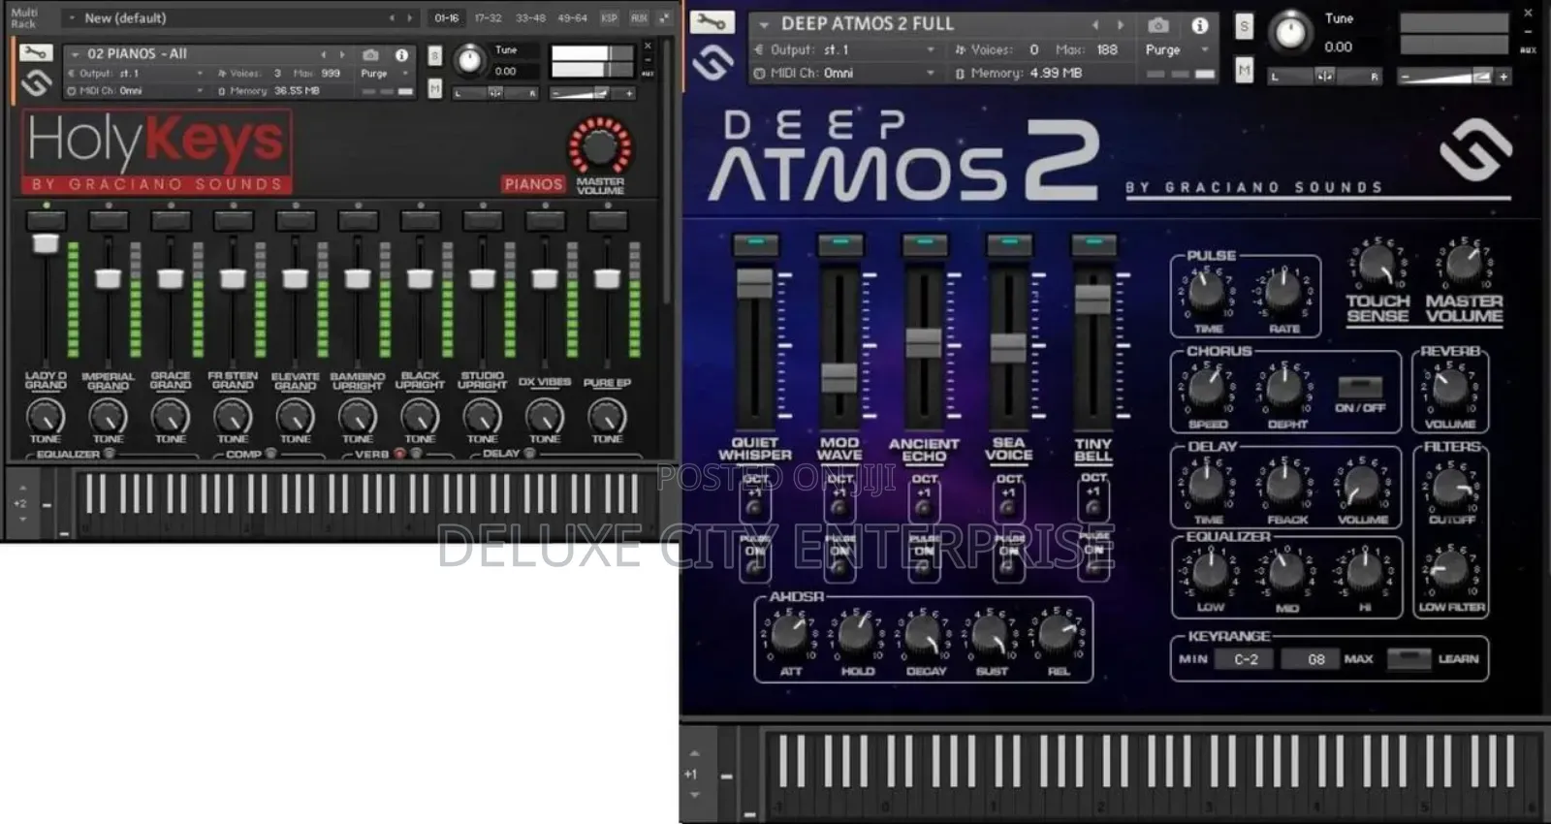Select the 49-64 rack page tab
This screenshot has height=824, width=1551.
pyautogui.click(x=572, y=17)
